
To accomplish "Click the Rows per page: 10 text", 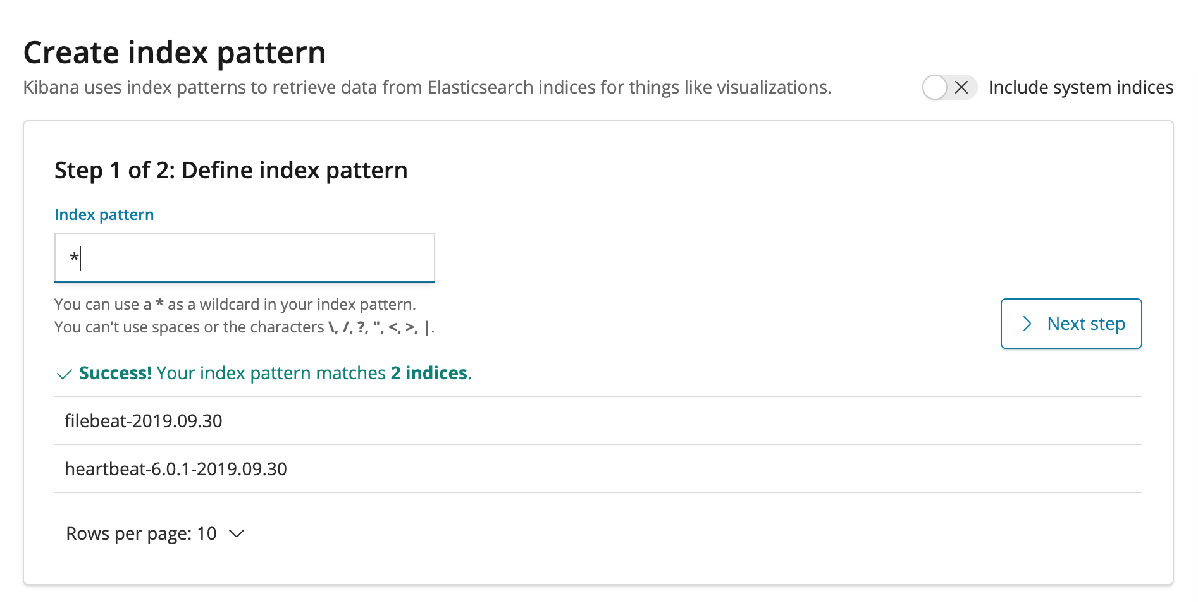I will (142, 533).
